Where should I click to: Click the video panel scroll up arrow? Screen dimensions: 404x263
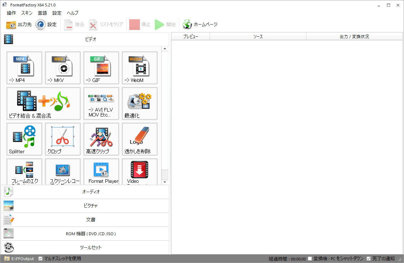[165, 49]
